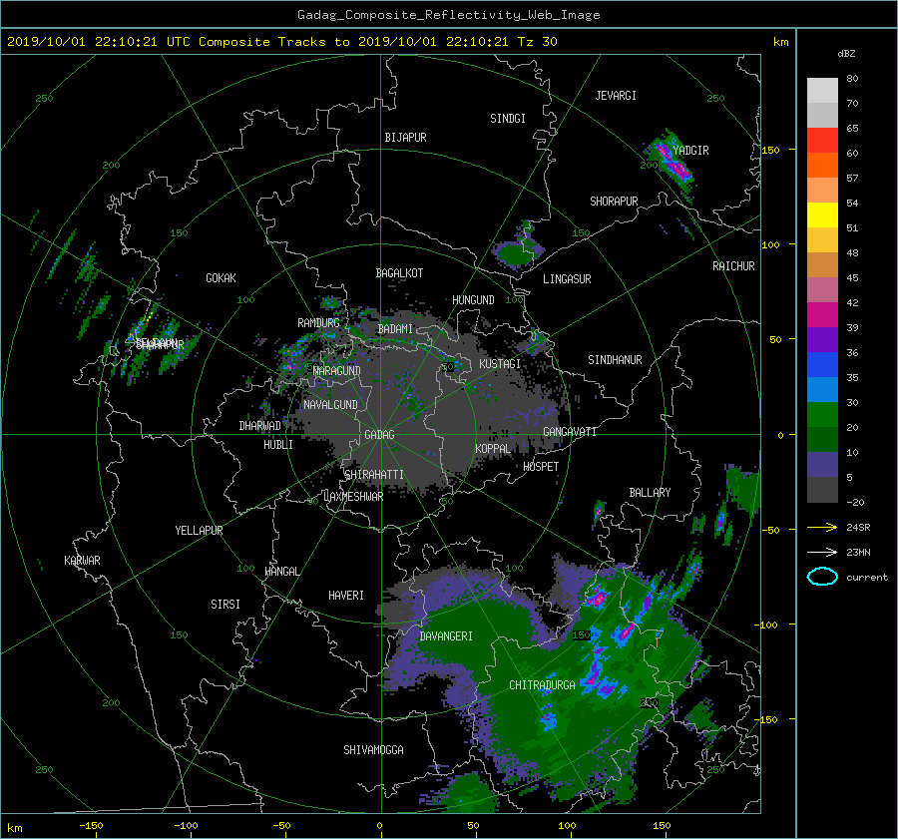This screenshot has height=839, width=898.
Task: Click the LINGASUR city label
Action: pos(567,279)
